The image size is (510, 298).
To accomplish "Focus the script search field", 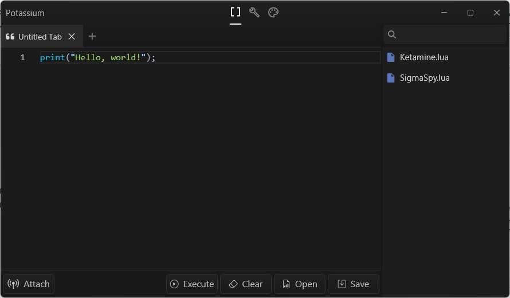I will coord(450,35).
